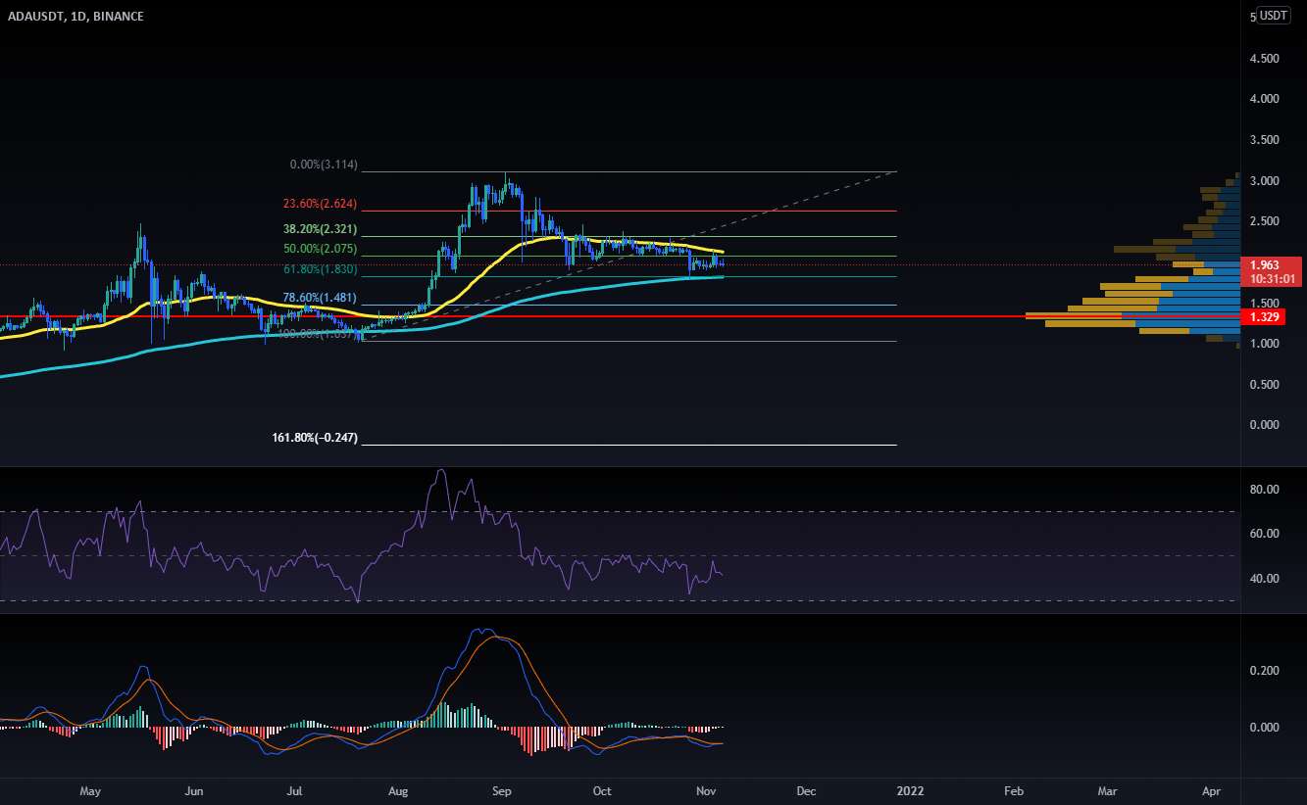Click the 0.500 price axis value
Image resolution: width=1307 pixels, height=805 pixels.
tap(1265, 384)
